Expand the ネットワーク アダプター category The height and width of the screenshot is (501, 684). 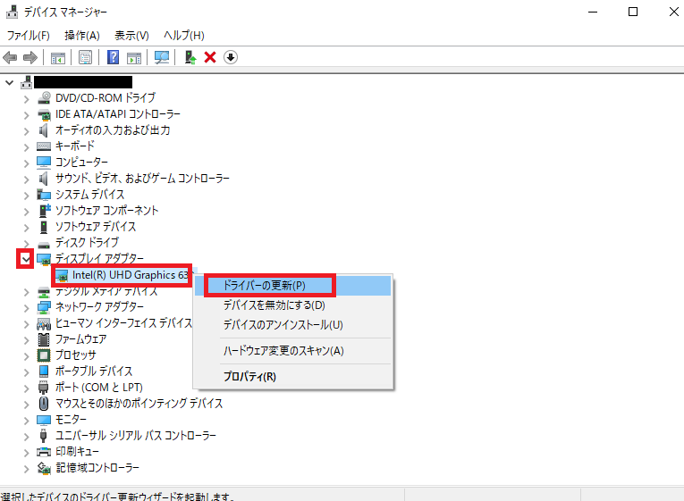[26, 308]
